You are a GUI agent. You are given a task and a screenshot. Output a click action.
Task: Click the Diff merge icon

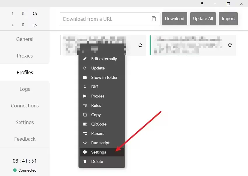85,87
